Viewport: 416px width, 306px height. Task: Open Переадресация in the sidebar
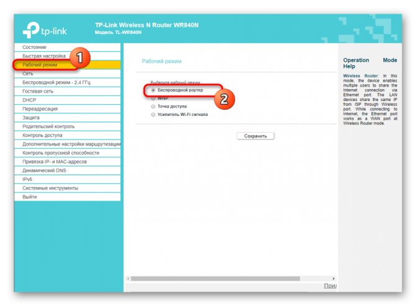tap(68, 109)
